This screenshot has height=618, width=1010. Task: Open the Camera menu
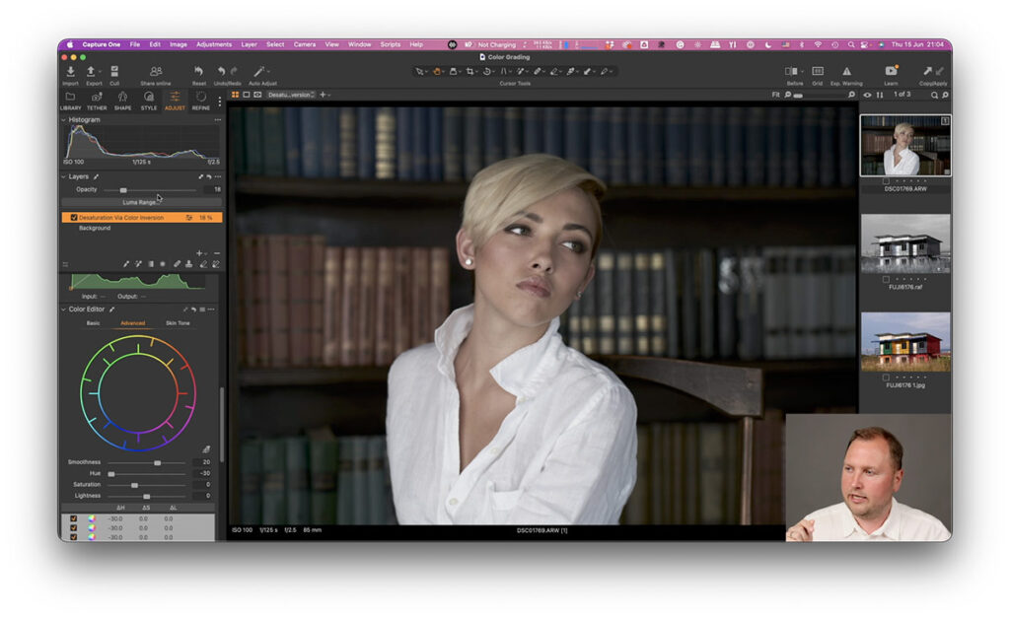point(304,44)
